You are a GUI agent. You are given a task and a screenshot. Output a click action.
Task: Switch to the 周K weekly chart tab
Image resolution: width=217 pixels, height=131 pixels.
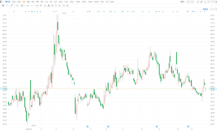tap(29, 2)
